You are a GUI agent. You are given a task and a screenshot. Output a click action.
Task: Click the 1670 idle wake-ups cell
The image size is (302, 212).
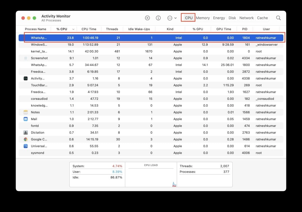149,51
